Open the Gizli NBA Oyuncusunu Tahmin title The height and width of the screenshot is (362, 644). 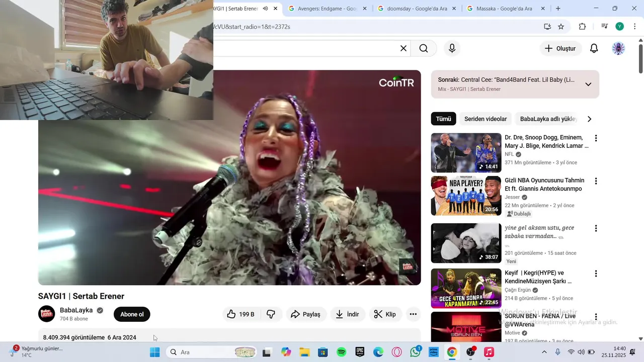click(x=544, y=185)
